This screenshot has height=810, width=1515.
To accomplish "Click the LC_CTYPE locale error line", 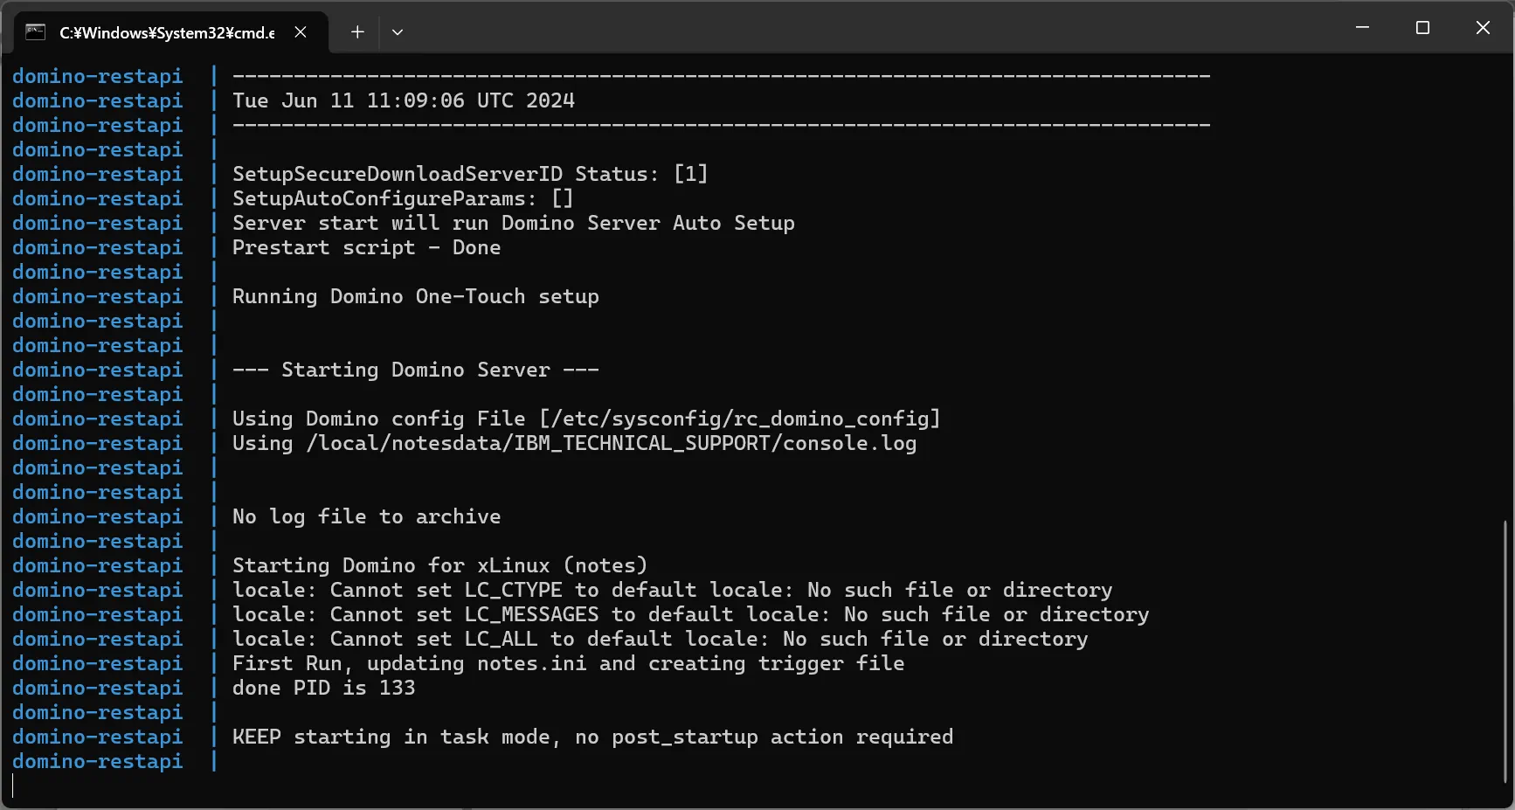I will 672,590.
